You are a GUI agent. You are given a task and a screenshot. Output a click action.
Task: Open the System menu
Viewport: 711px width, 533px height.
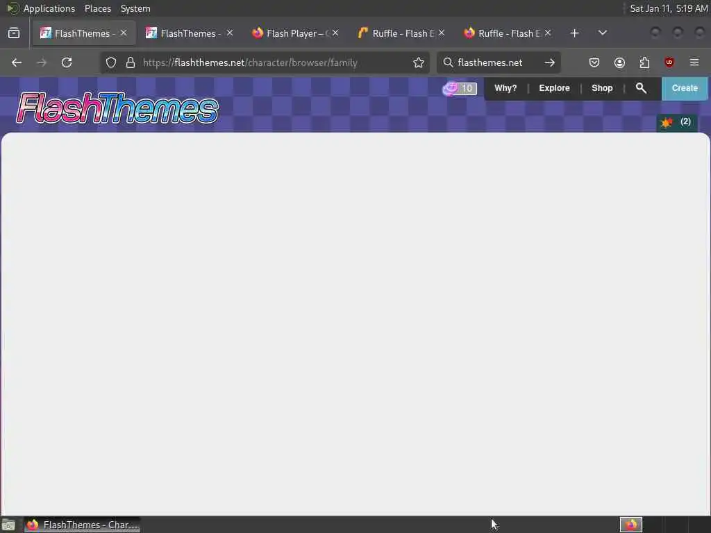point(135,8)
